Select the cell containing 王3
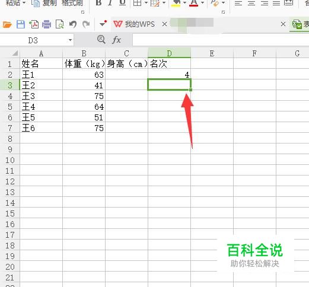This screenshot has width=309, height=287. (x=41, y=96)
